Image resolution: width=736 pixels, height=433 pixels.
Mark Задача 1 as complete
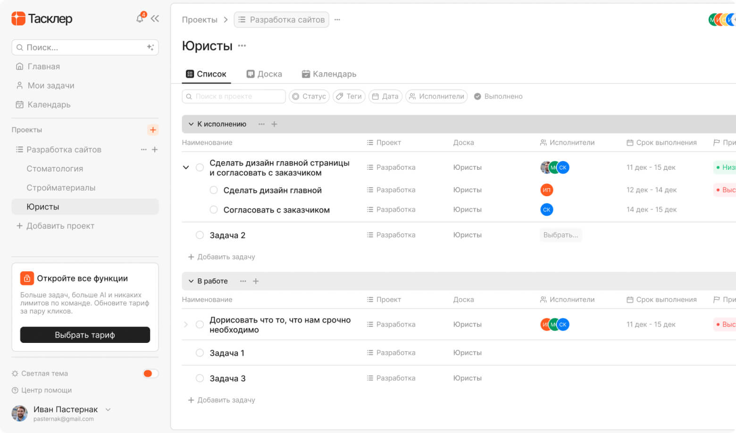[x=200, y=353]
